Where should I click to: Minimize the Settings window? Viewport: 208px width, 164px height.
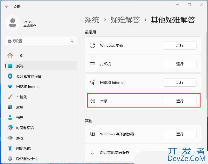(178, 5)
